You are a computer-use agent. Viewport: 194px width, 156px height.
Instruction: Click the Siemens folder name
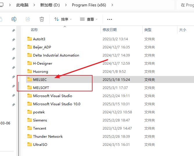pyautogui.click(x=40, y=120)
